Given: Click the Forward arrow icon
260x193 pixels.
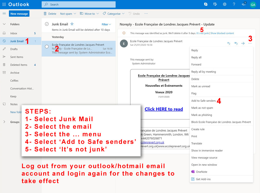Looking at the screenshot, I should (x=243, y=43).
